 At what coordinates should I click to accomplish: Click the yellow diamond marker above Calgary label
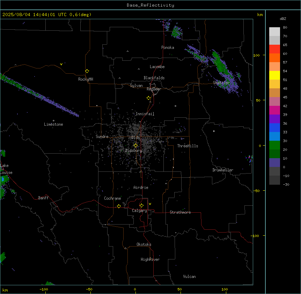tap(141, 206)
